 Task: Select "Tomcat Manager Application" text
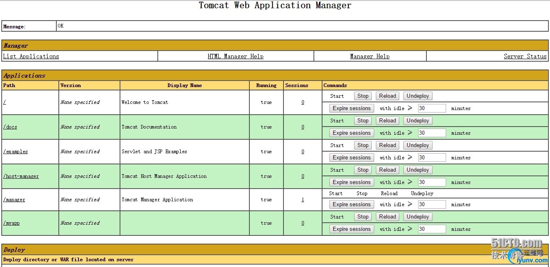tap(157, 200)
